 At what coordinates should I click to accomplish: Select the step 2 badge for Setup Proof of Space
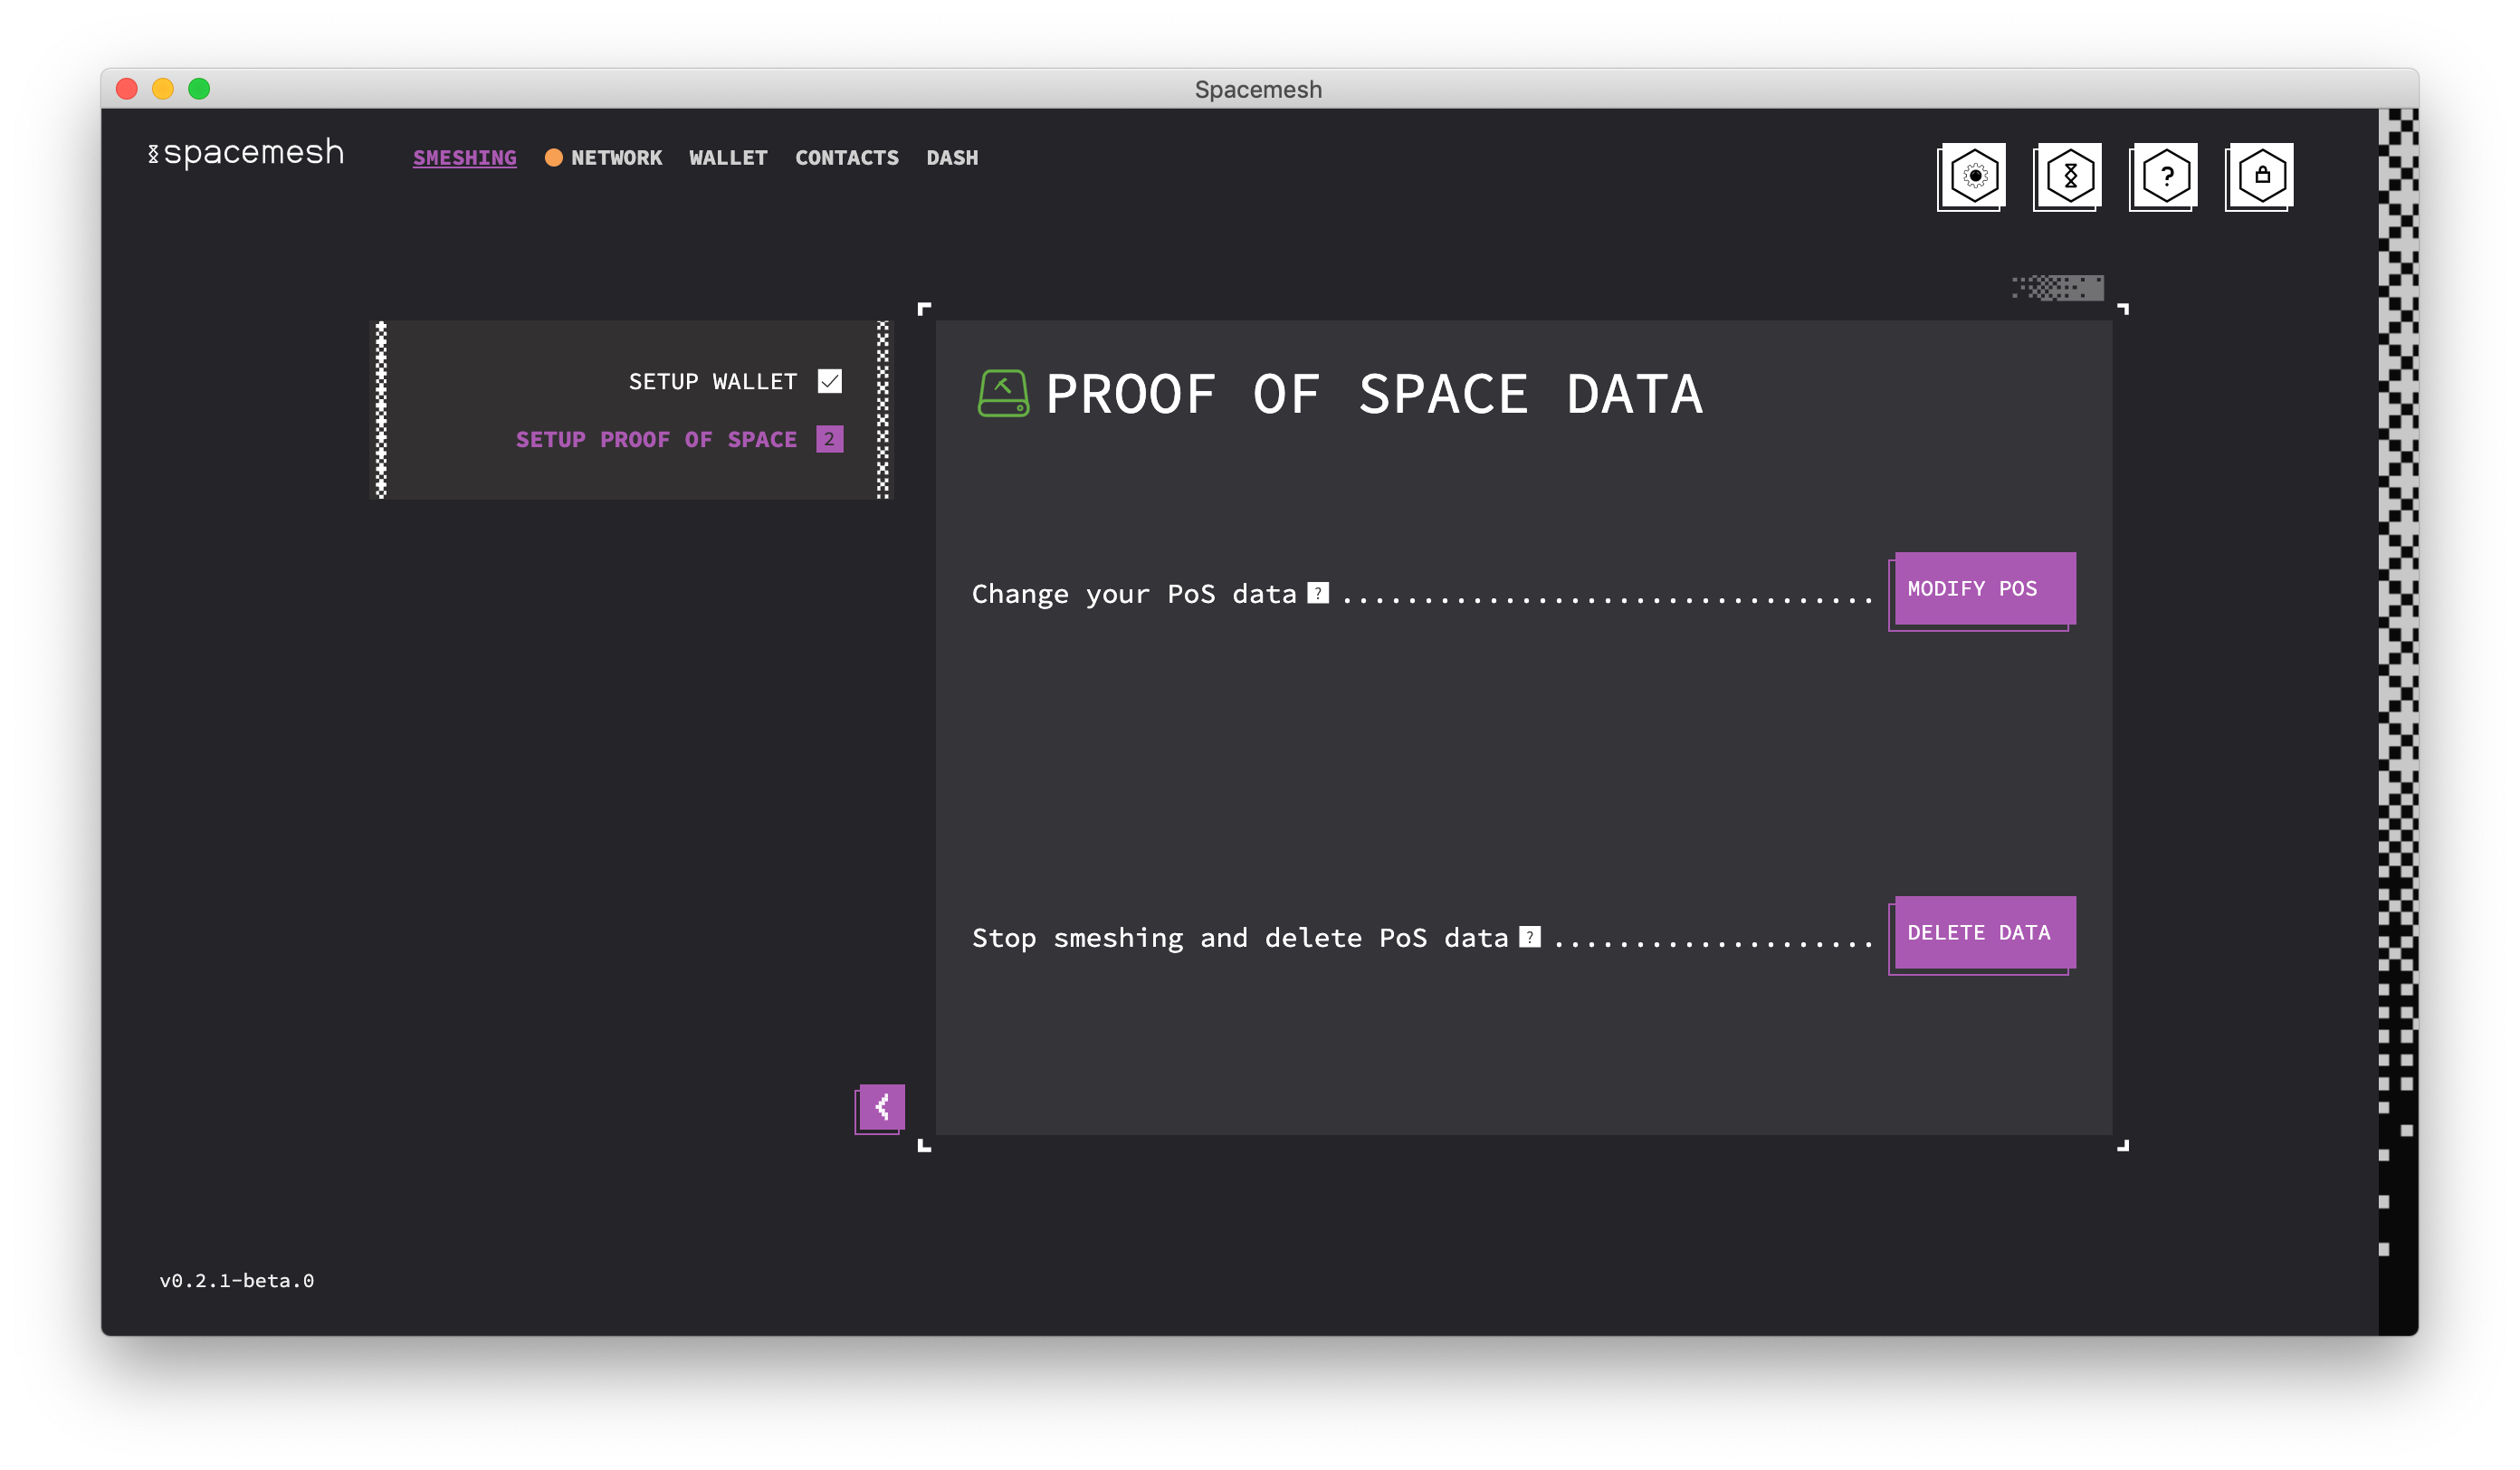830,440
